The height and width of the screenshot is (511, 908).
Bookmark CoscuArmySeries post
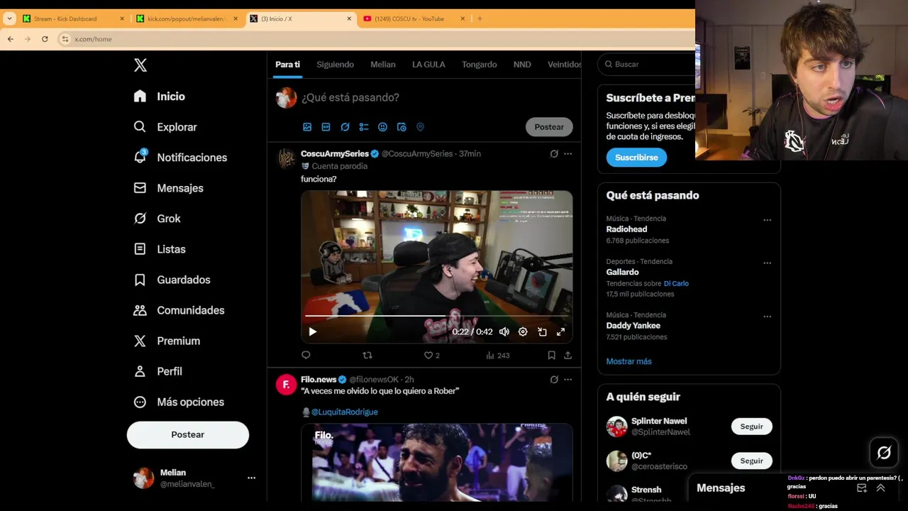pos(551,356)
